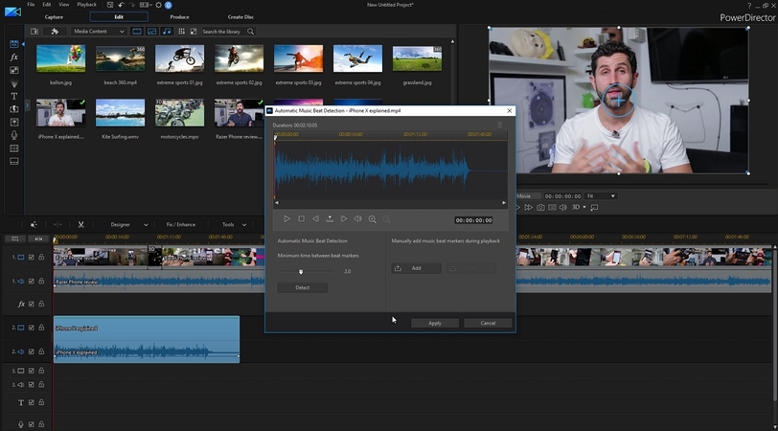
Task: Open preferences via the gear icon
Action: [x=158, y=5]
